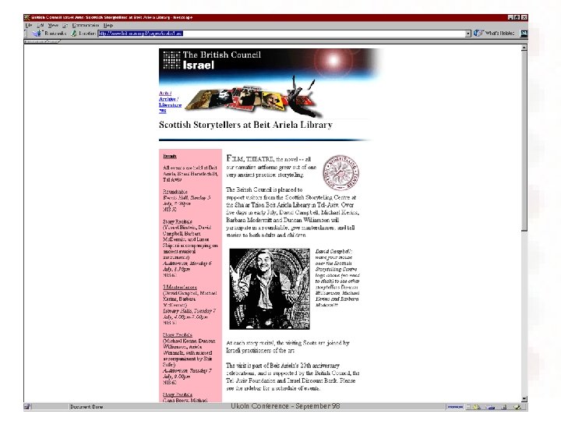This screenshot has height=421, width=561.
Task: Click the What's Related icon
Action: click(x=478, y=34)
